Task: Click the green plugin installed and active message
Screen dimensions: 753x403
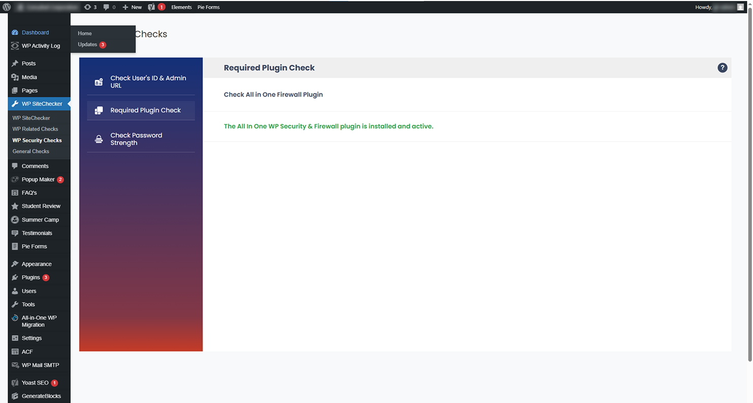Action: click(329, 126)
